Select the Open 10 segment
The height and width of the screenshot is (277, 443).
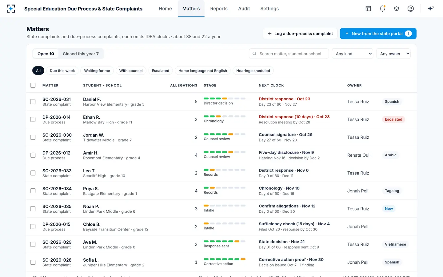[x=46, y=54]
